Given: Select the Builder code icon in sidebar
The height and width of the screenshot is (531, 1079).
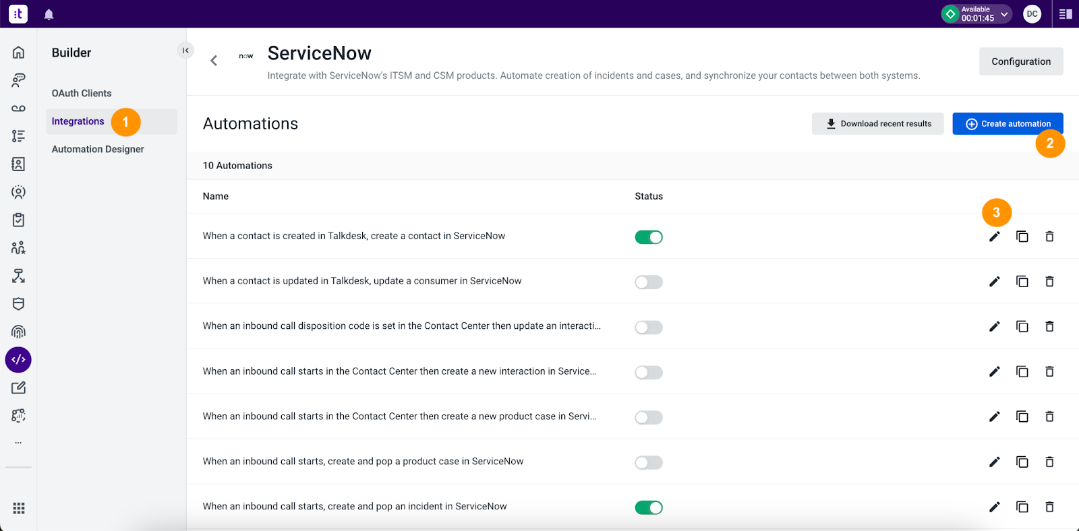Looking at the screenshot, I should point(18,360).
